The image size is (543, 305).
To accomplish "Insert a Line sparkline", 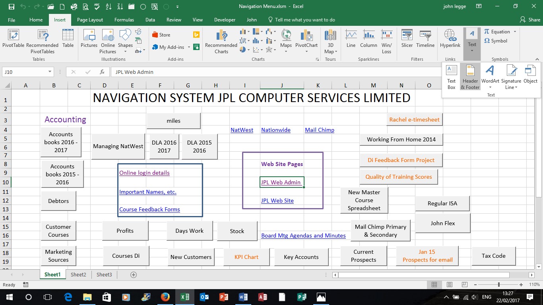I will [351, 39].
